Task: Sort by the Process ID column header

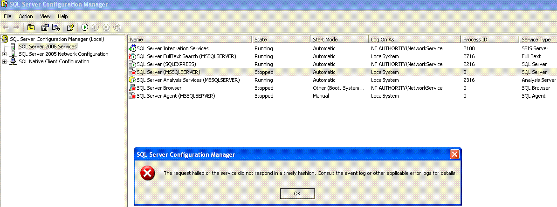Action: pos(489,40)
